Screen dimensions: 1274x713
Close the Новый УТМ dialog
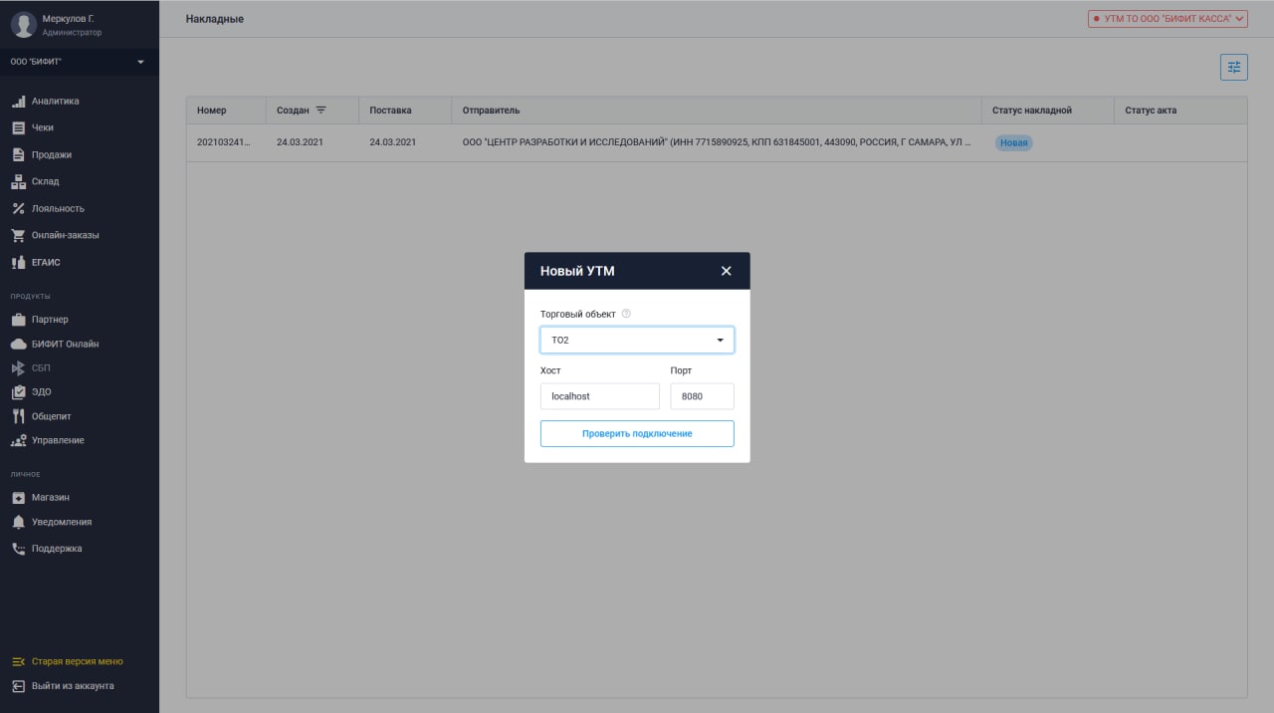click(726, 271)
